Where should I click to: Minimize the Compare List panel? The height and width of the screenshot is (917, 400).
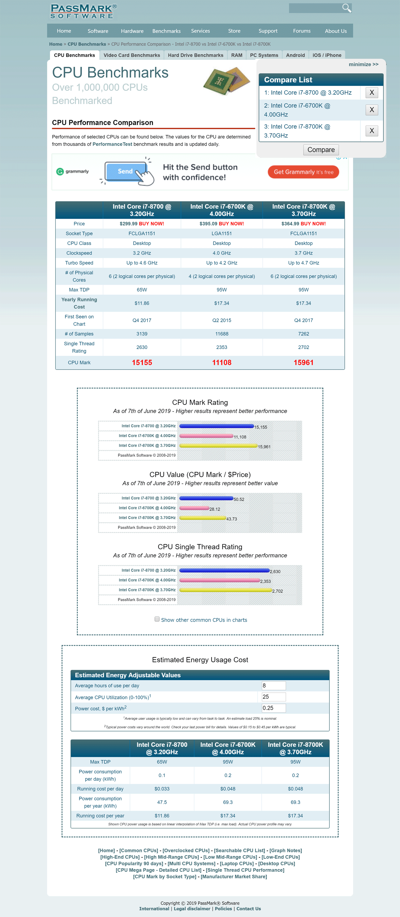tap(363, 64)
